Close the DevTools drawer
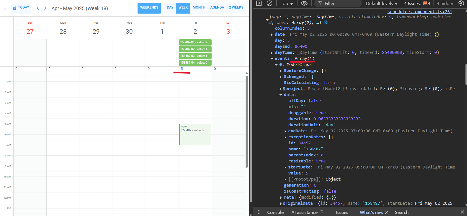The width and height of the screenshot is (467, 216). pyautogui.click(x=462, y=212)
